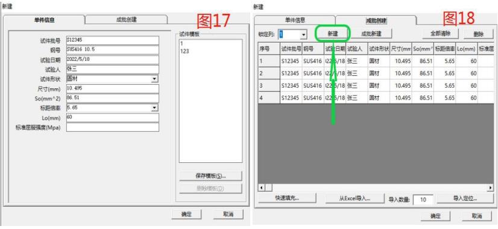Click the 86.51 cell in row 2
498x229 pixels.
(x=423, y=73)
